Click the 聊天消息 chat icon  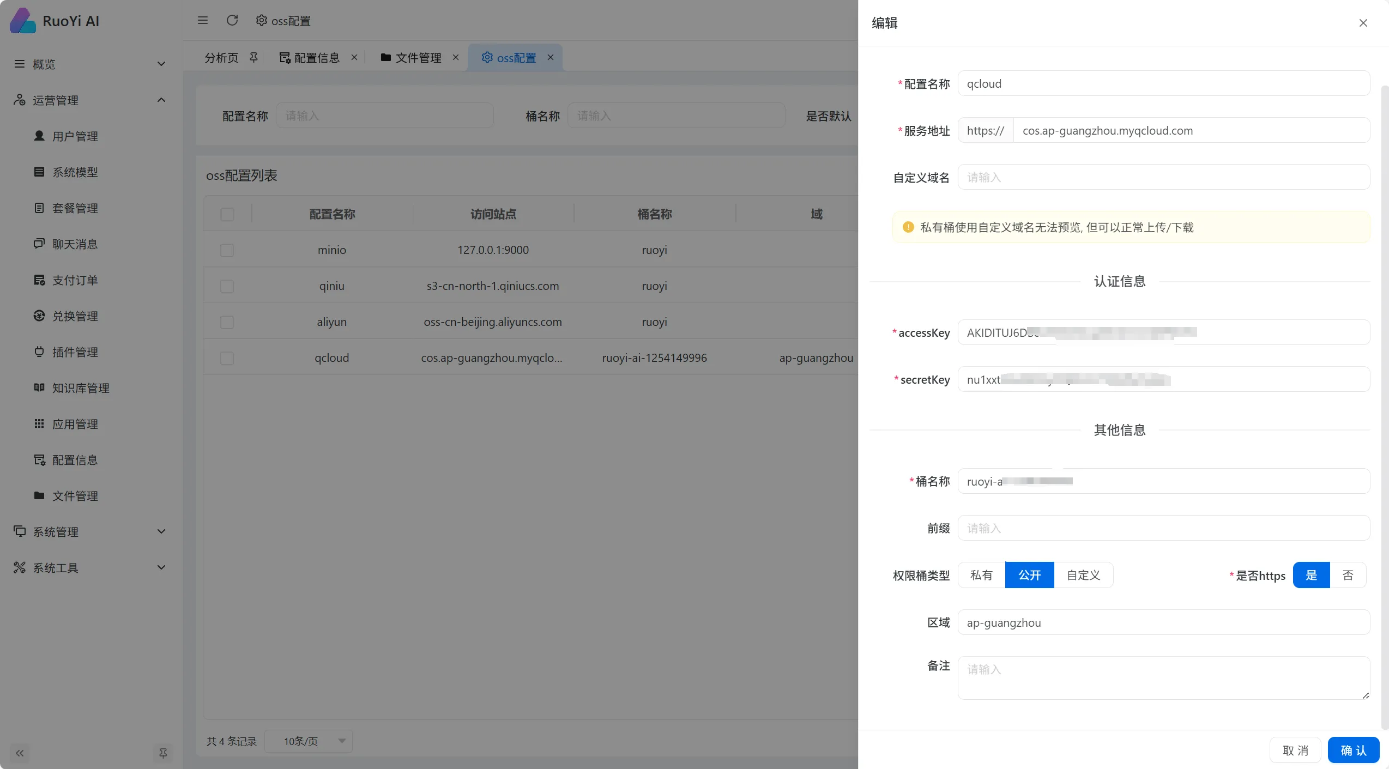(39, 244)
